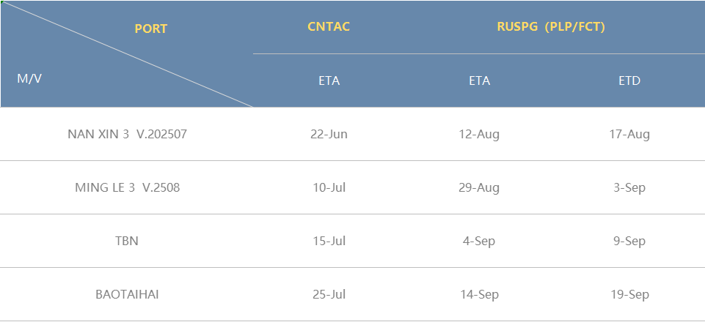This screenshot has height=322, width=705.
Task: Select the 25-Jul date cell
Action: (329, 294)
